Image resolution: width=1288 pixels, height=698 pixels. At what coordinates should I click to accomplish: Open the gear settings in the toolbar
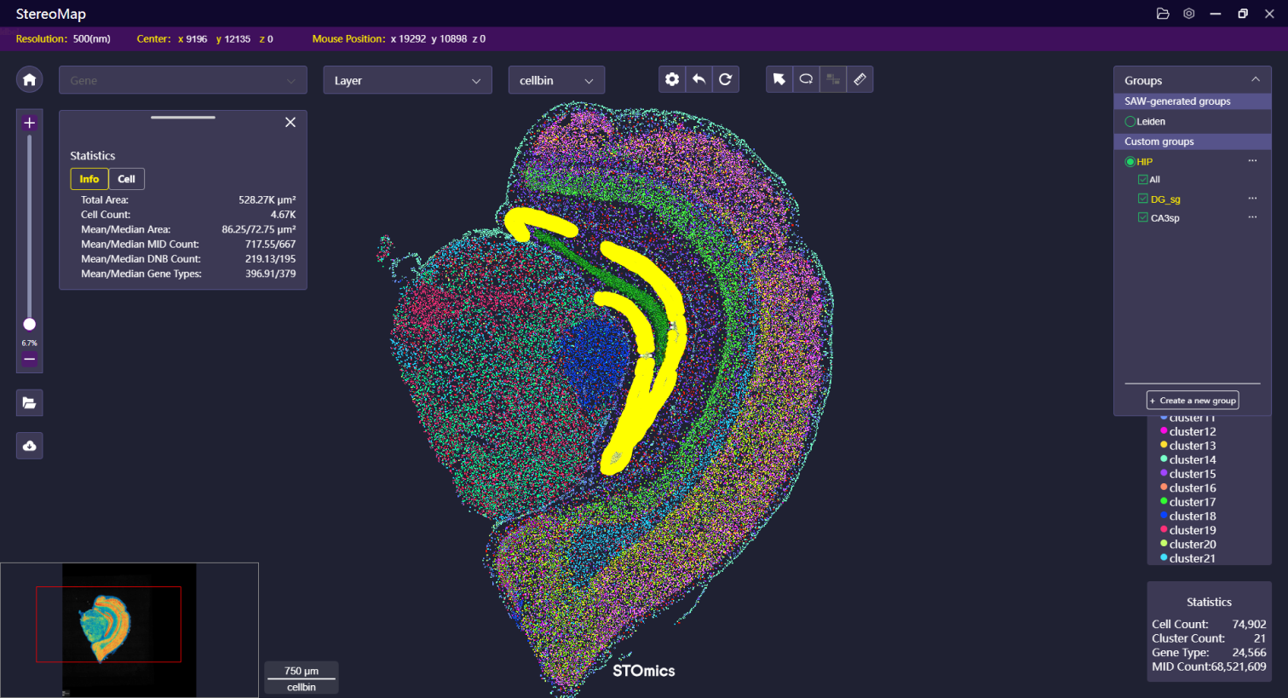[672, 79]
